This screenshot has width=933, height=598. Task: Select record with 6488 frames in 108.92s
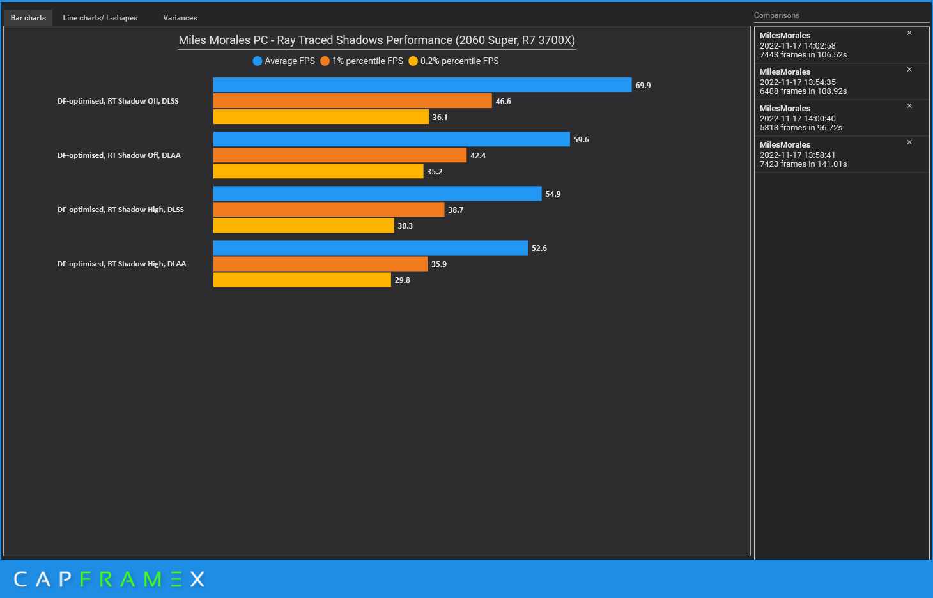pos(842,82)
